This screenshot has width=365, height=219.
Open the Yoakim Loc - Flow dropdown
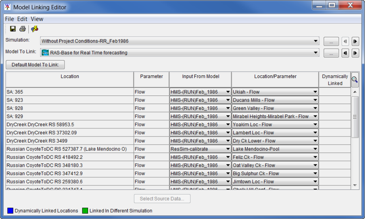pyautogui.click(x=275, y=125)
